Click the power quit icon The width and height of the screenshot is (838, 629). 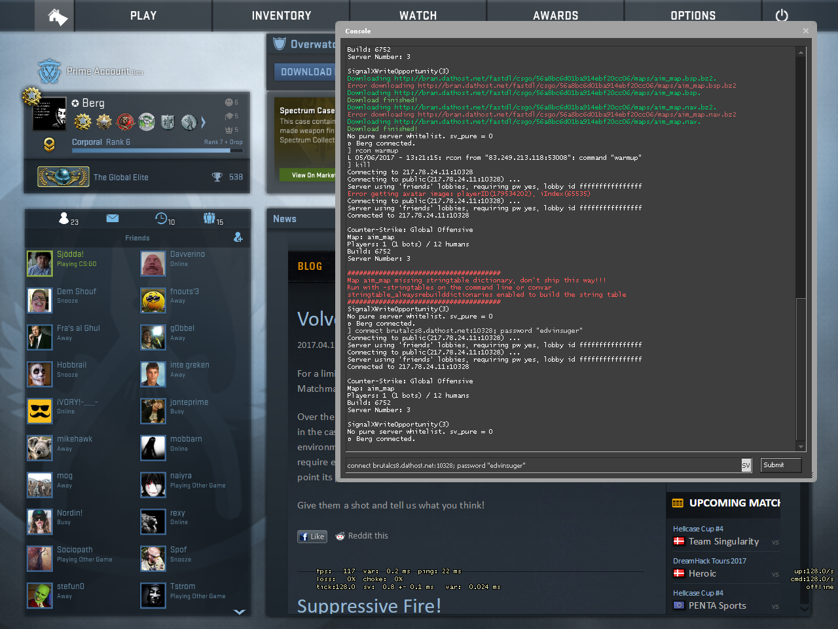[782, 16]
